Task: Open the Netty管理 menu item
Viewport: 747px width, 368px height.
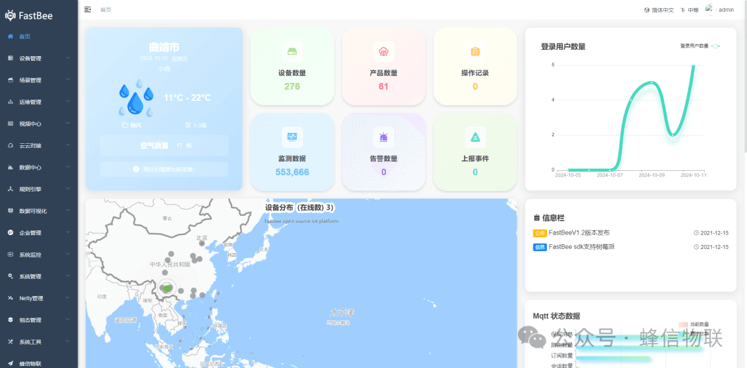Action: click(x=39, y=298)
